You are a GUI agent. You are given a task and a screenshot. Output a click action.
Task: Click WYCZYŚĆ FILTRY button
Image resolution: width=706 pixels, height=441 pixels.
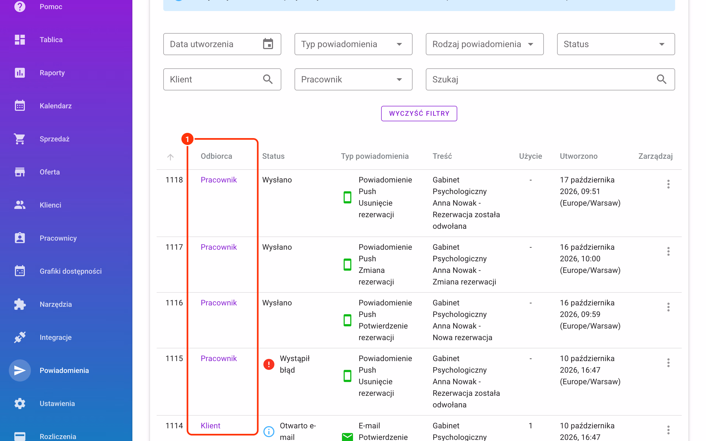(x=419, y=114)
